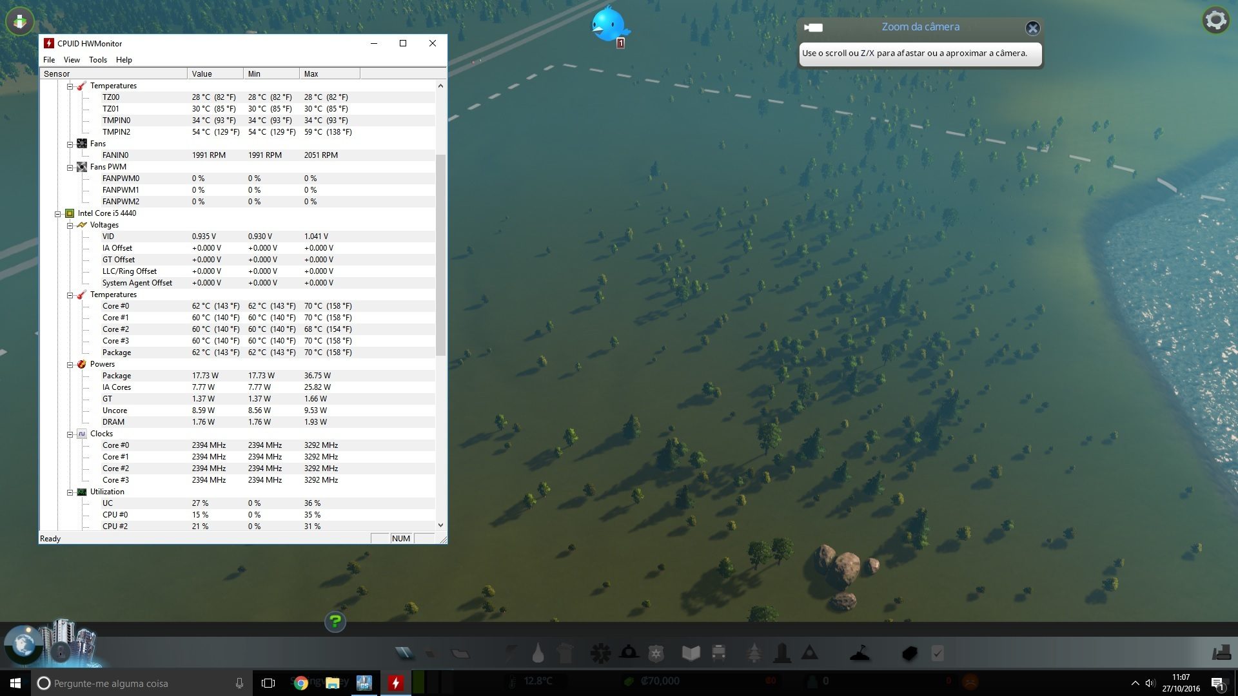
Task: Select the Uncore power row
Action: [x=237, y=411]
